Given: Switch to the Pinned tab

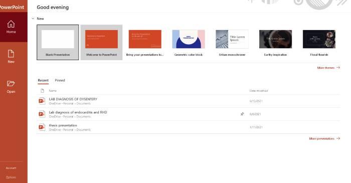Looking at the screenshot, I should pos(60,80).
